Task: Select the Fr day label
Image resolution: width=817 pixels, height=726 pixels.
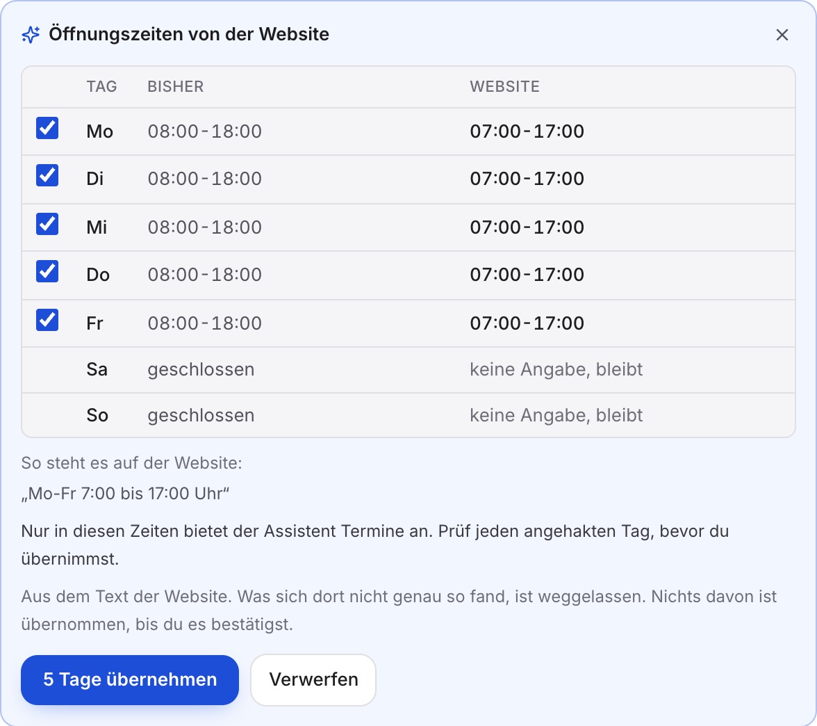Action: coord(94,323)
